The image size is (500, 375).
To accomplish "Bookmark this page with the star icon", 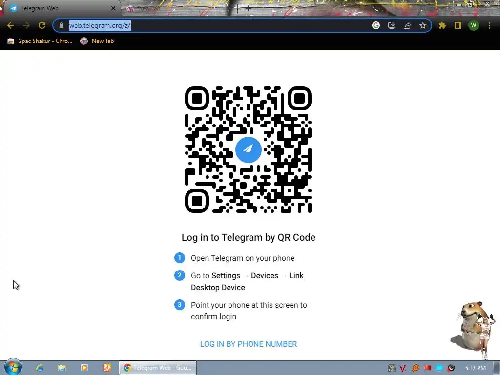I will [x=423, y=25].
